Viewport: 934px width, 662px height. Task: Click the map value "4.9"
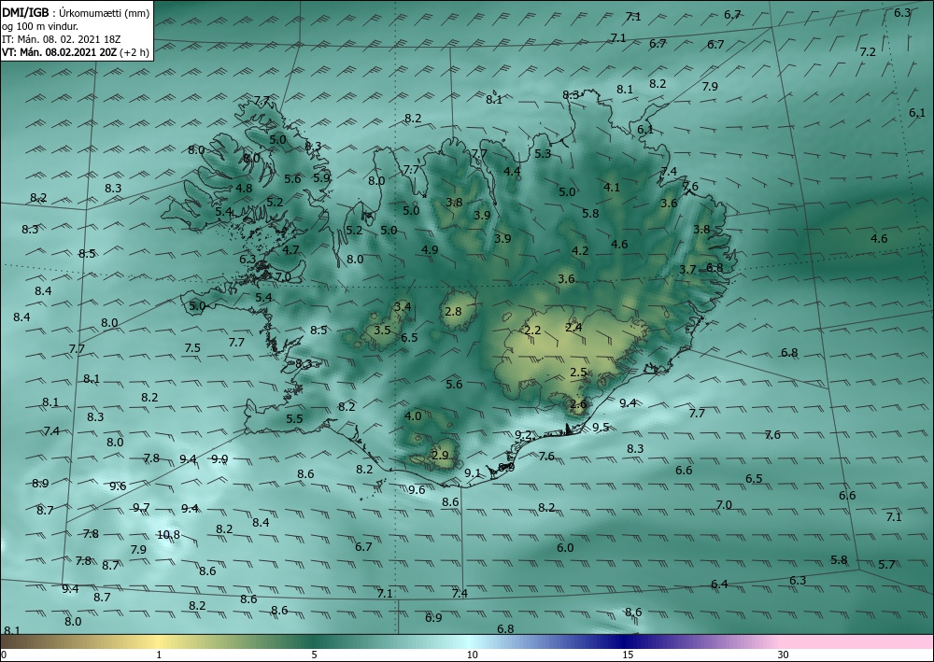(x=430, y=249)
